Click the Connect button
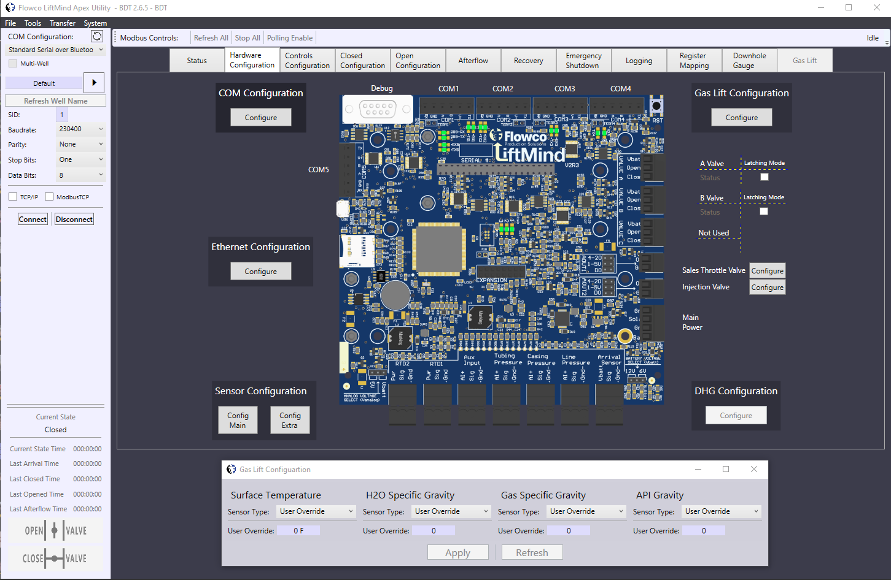The width and height of the screenshot is (891, 580). coord(33,219)
